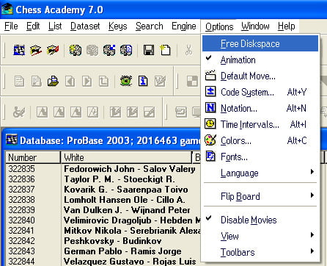The width and height of the screenshot is (327, 266).
Task: Expand the Language submenu
Action: click(x=260, y=173)
